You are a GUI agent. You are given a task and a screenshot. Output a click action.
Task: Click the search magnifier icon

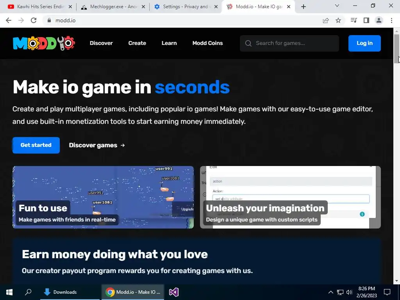(x=248, y=43)
